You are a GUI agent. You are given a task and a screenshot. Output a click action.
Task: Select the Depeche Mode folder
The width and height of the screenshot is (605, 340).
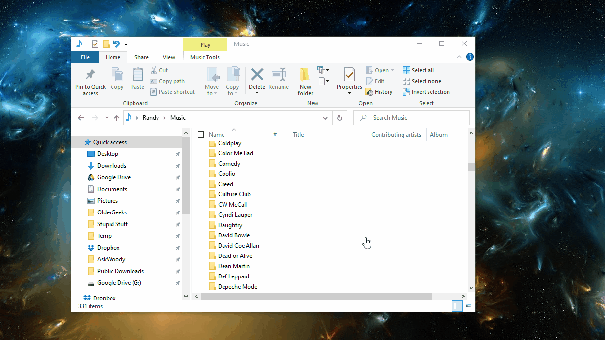238,287
